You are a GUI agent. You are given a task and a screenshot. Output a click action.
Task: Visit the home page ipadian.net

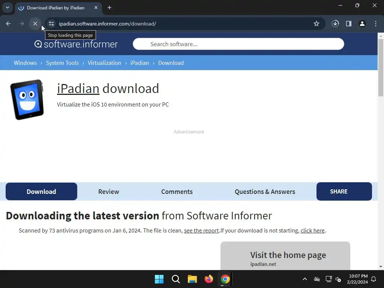[285, 256]
